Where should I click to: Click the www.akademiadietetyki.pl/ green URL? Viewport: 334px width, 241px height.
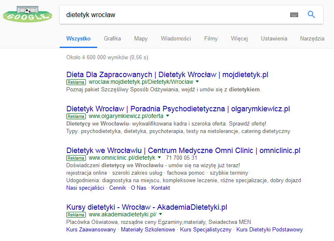tap(123, 214)
